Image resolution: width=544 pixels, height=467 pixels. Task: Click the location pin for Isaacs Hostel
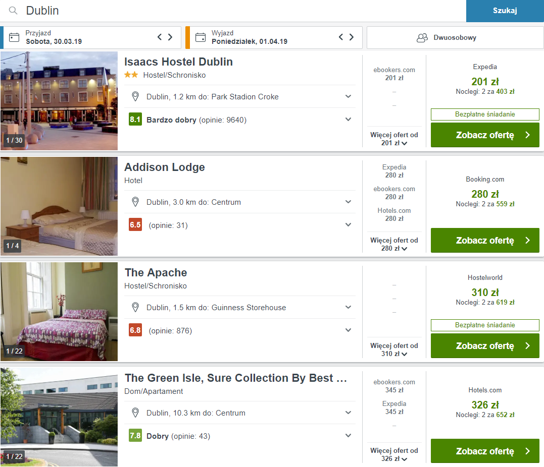click(x=135, y=96)
